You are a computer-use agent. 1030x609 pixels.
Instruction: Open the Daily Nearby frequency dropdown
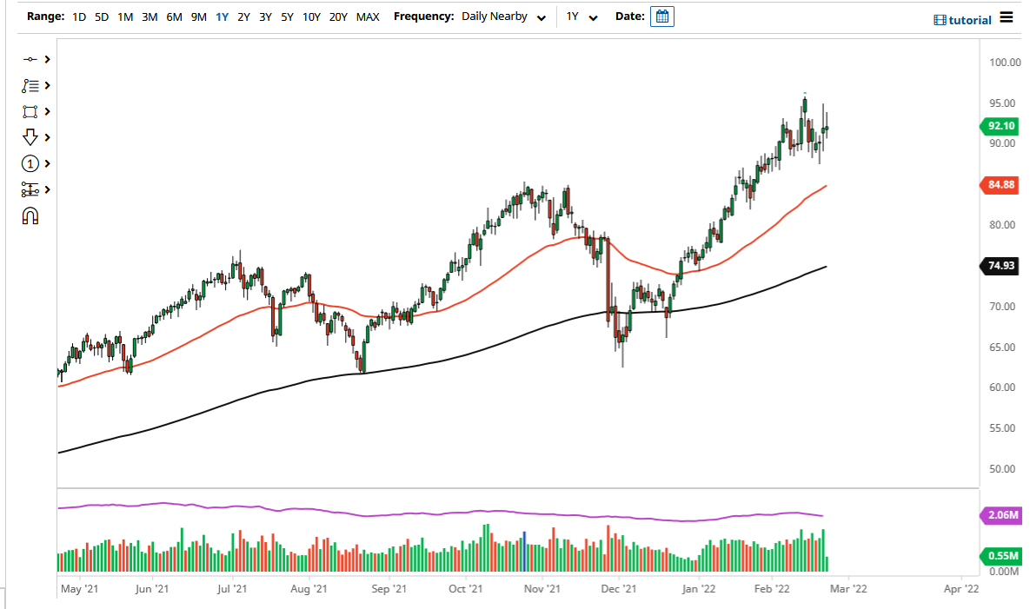point(503,16)
